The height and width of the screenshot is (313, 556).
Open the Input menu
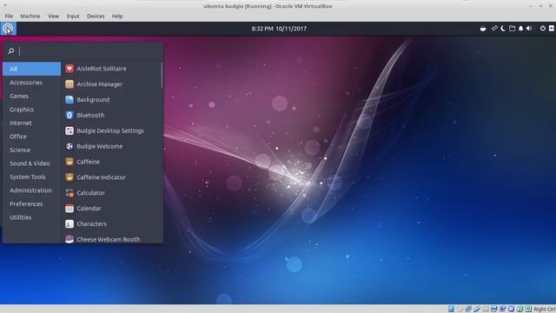tap(73, 16)
